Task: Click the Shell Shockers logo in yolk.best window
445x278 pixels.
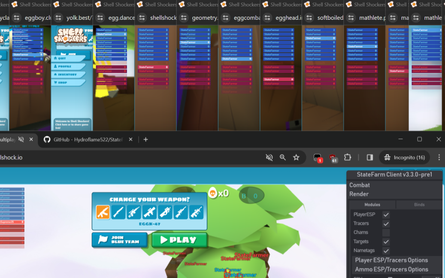Action: [x=71, y=36]
